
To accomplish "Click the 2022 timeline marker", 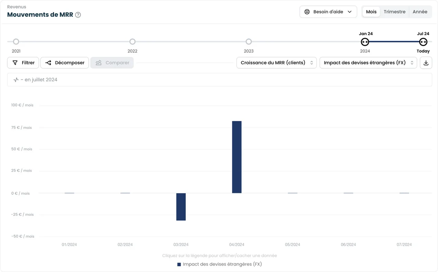I will [133, 42].
